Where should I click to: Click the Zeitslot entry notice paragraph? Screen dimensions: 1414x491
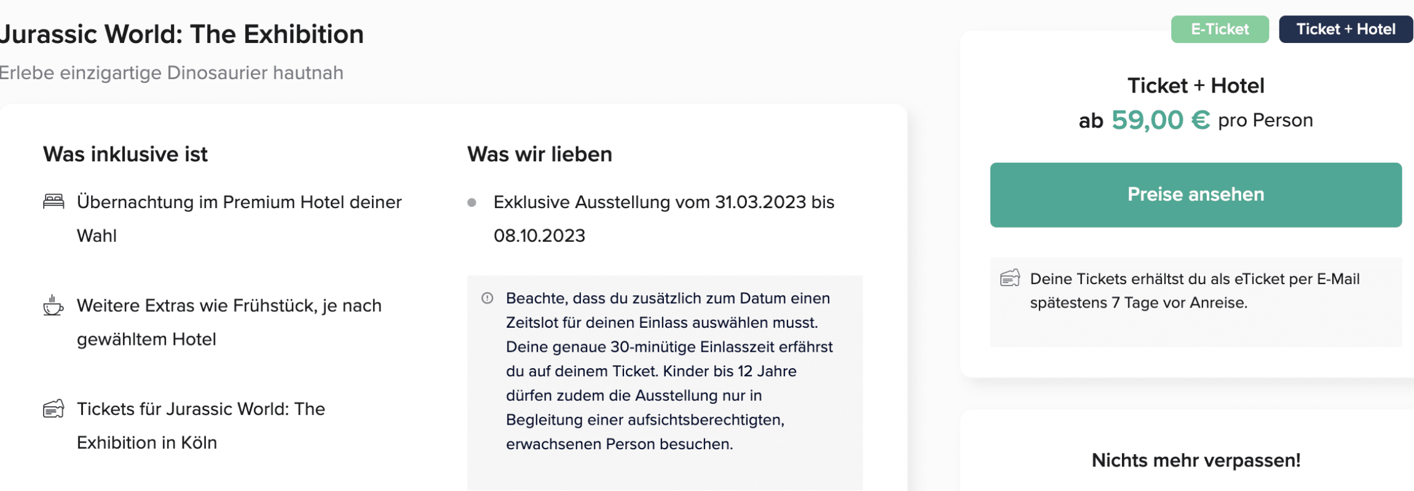pyautogui.click(x=669, y=371)
